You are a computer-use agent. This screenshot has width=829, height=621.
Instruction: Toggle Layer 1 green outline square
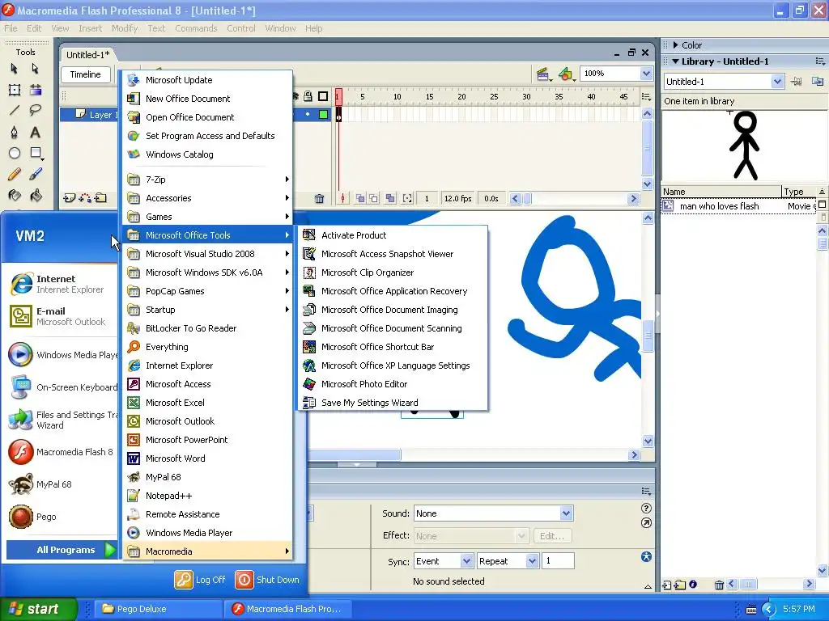[x=323, y=114]
